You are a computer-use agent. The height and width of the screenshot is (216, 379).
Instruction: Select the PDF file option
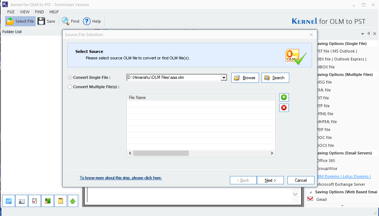pos(324,130)
